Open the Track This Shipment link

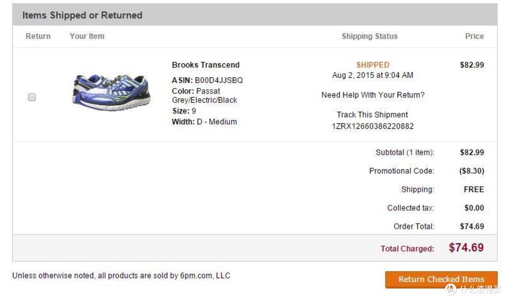tap(372, 115)
